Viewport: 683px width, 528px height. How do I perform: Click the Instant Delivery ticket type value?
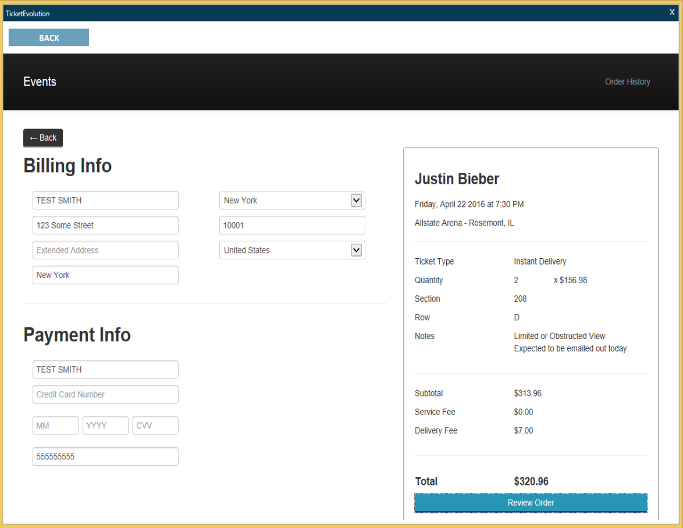point(540,261)
